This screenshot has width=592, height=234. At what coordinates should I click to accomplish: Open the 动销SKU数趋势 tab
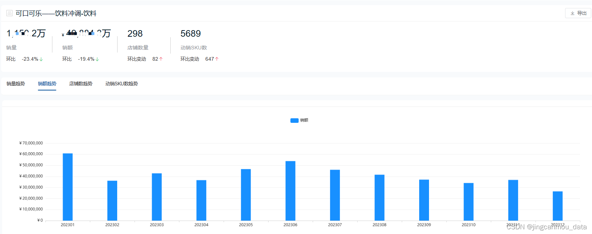pyautogui.click(x=122, y=84)
